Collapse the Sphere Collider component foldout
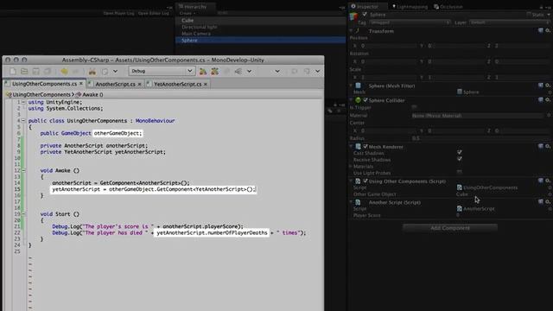This screenshot has width=553, height=311. pyautogui.click(x=351, y=100)
